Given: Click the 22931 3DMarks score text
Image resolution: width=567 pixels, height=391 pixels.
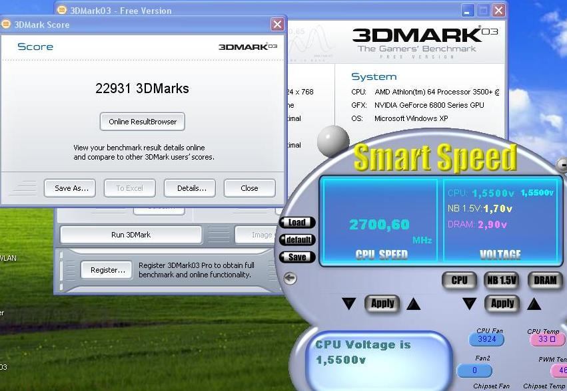Looking at the screenshot, I should coord(142,88).
